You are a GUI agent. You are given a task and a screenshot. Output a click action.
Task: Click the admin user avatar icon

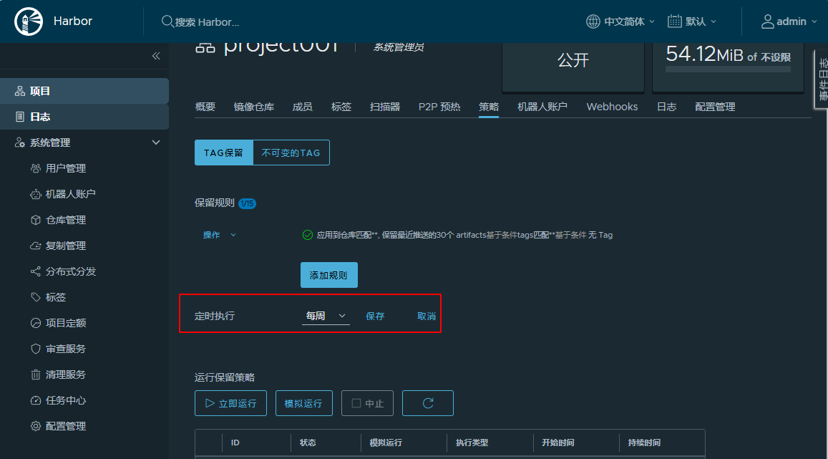[x=767, y=21]
